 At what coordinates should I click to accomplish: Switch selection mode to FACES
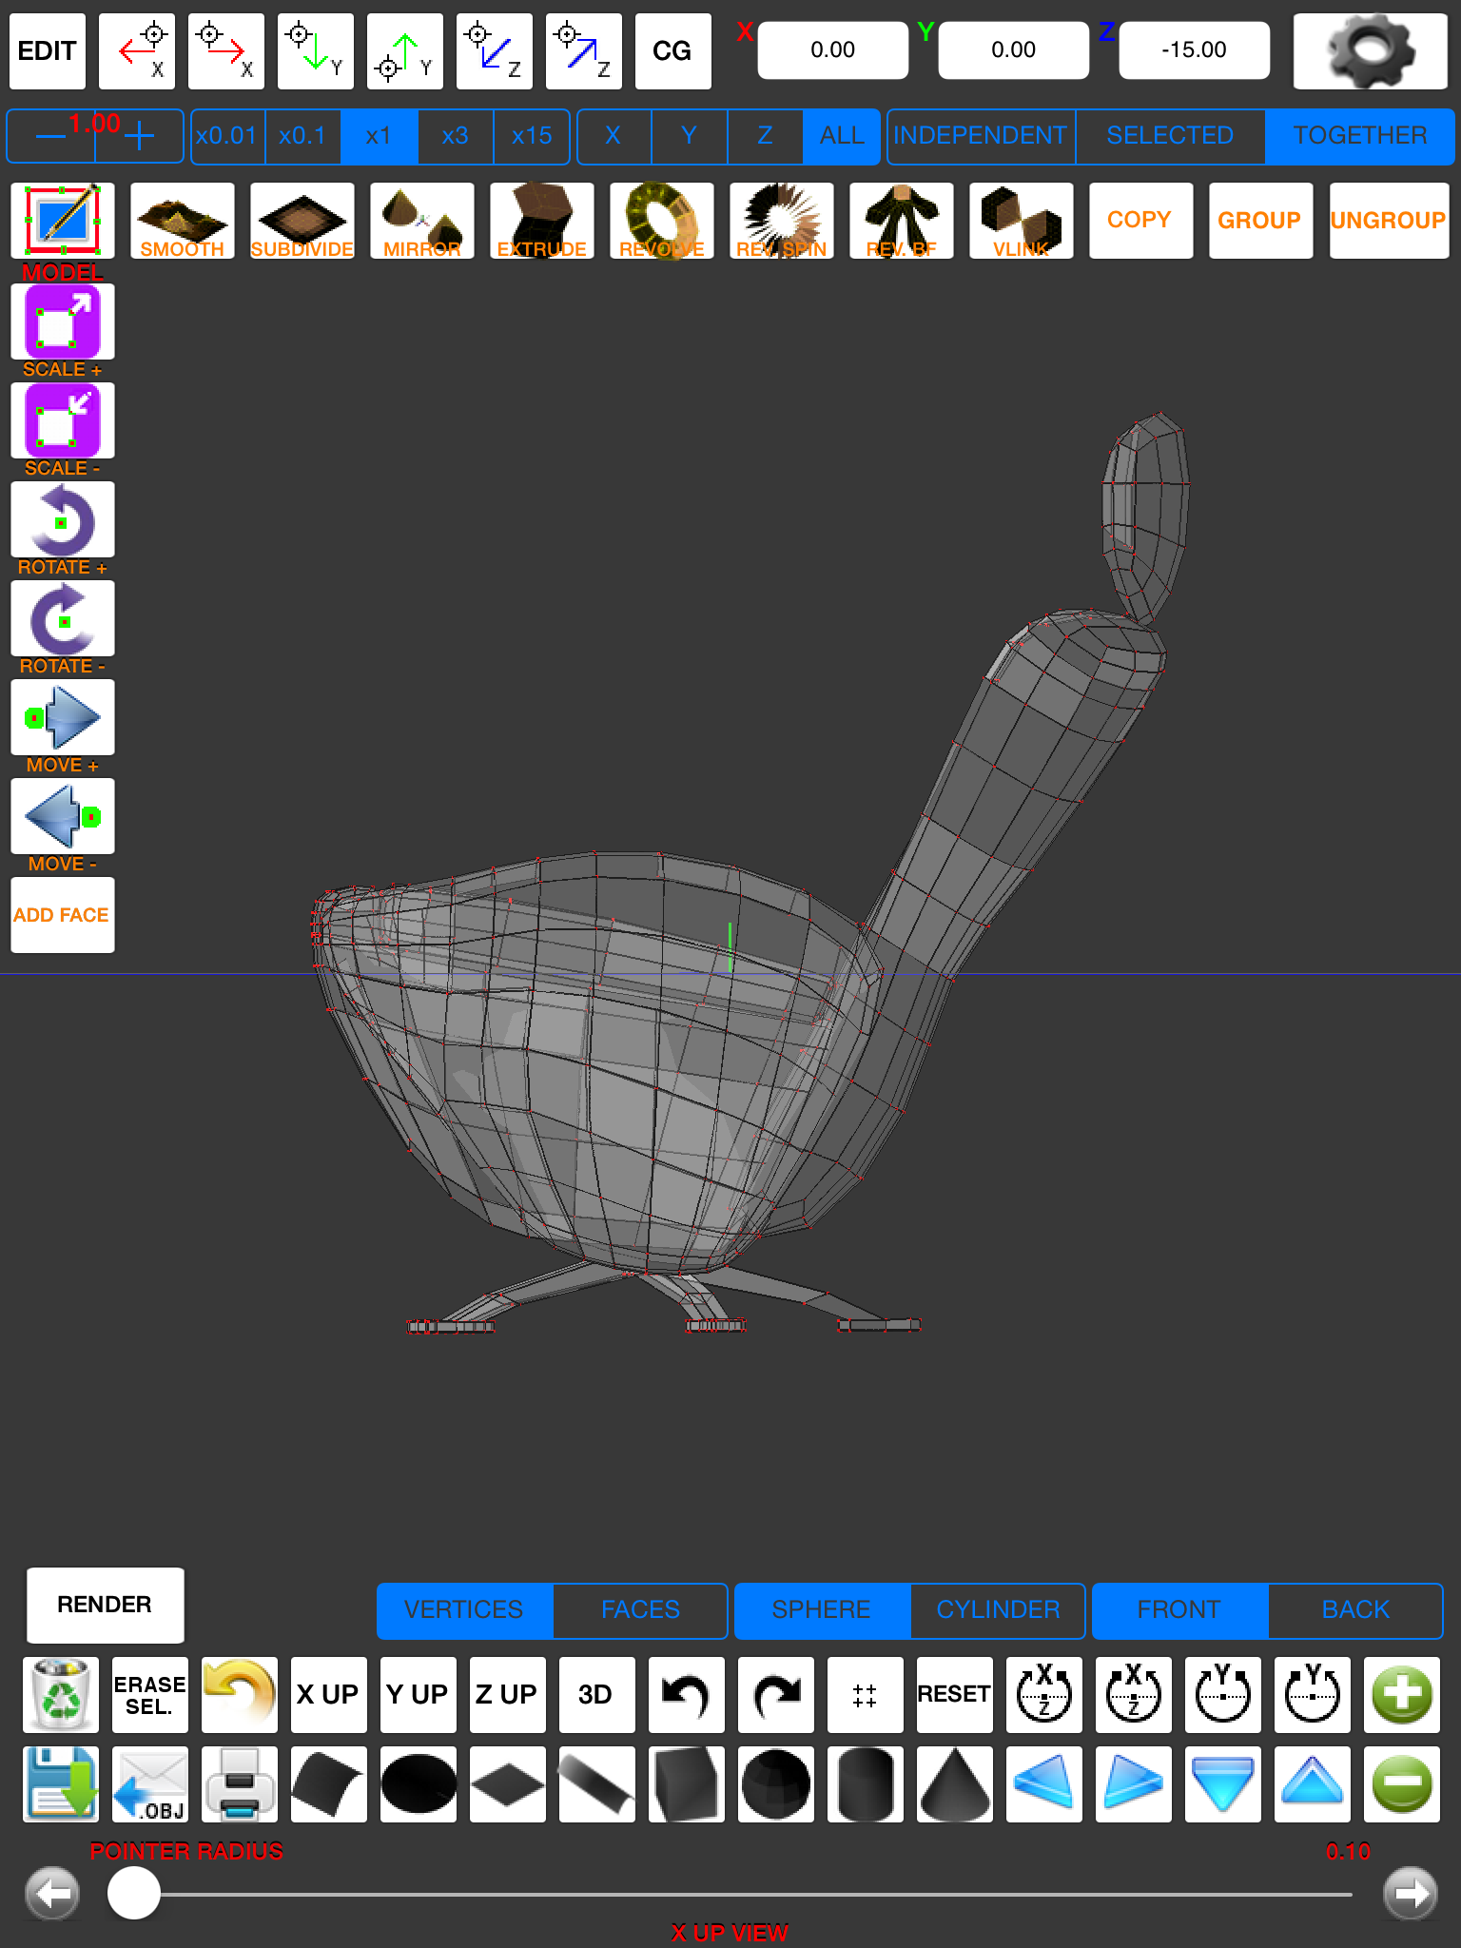[640, 1609]
